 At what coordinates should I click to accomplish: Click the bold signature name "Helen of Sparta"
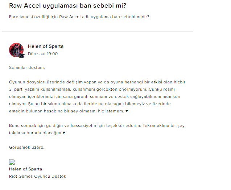click(x=25, y=169)
